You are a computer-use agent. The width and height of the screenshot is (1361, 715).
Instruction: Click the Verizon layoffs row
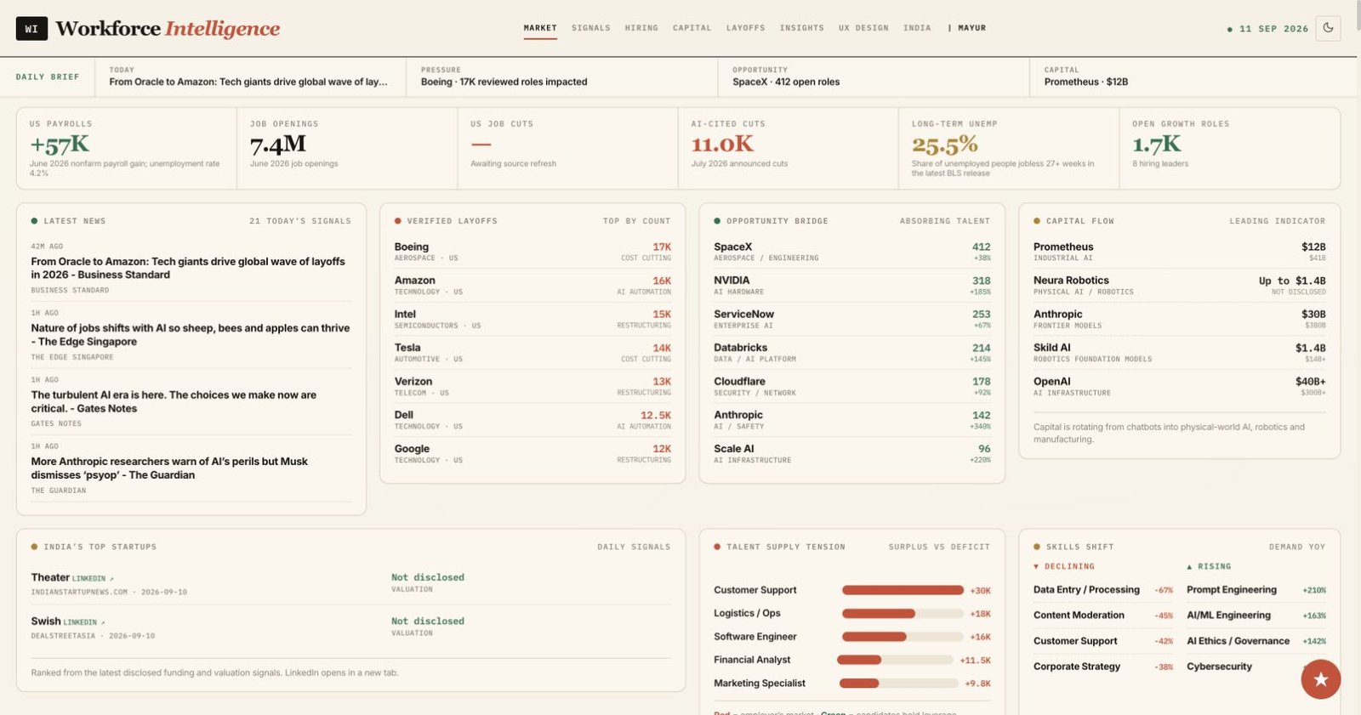(x=532, y=387)
